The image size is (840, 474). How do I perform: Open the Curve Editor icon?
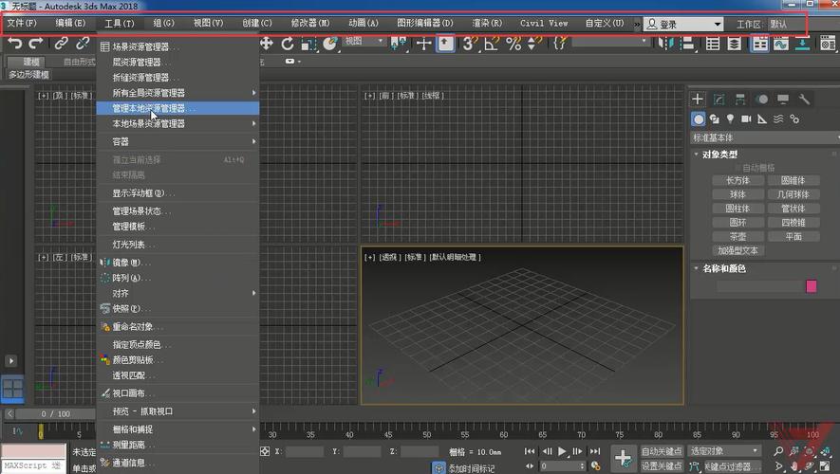[x=781, y=44]
